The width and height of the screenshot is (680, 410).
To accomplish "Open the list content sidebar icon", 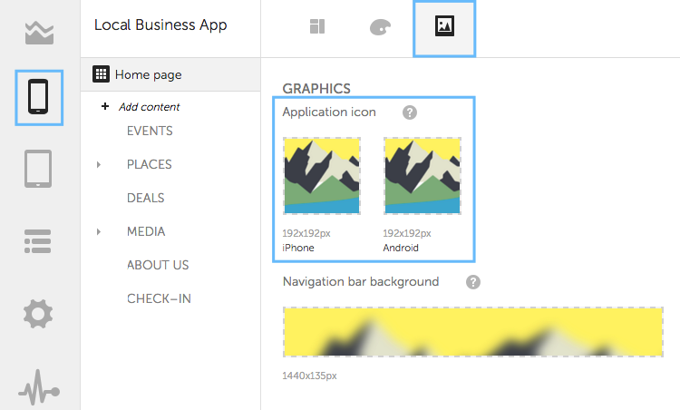I will [x=38, y=241].
